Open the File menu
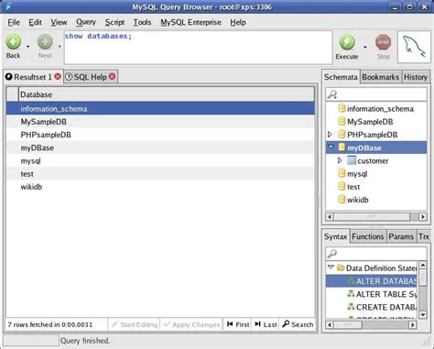The image size is (434, 349). pos(14,22)
